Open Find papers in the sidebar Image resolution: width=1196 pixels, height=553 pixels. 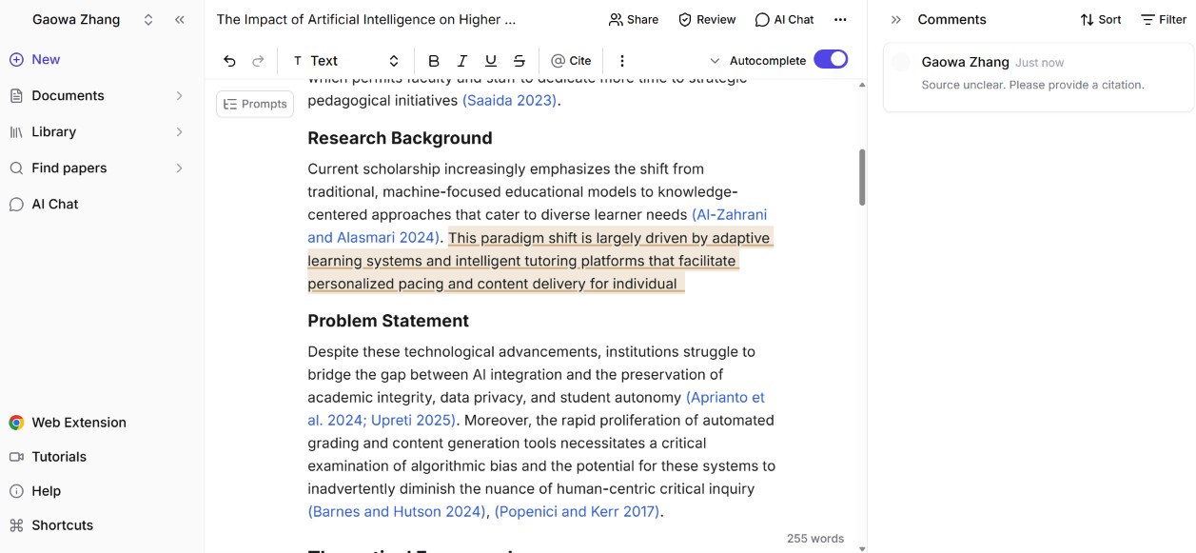point(69,168)
